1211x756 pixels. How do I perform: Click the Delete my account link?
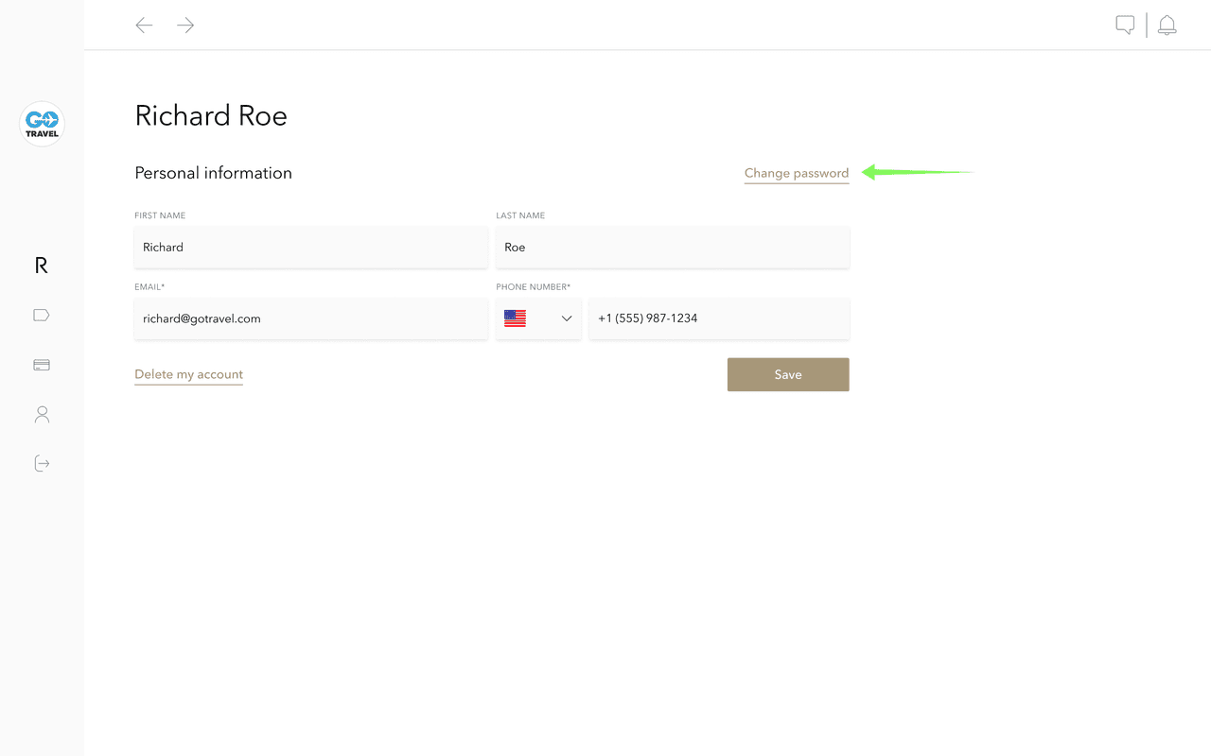pos(188,374)
